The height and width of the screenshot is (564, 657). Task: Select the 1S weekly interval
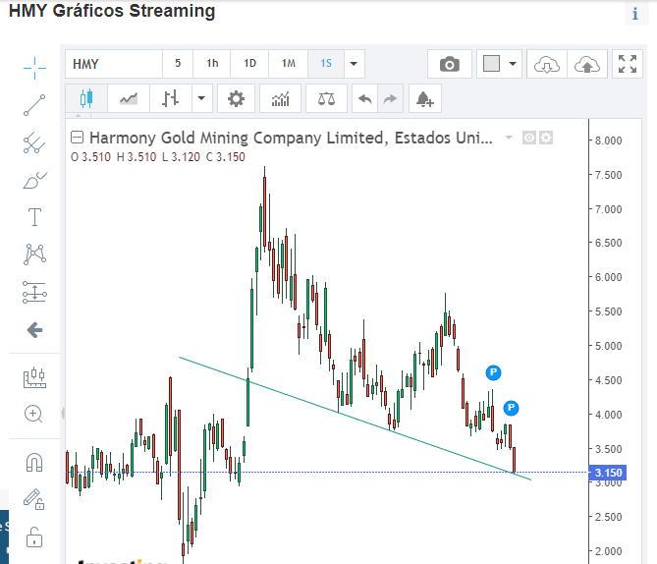[x=326, y=64]
